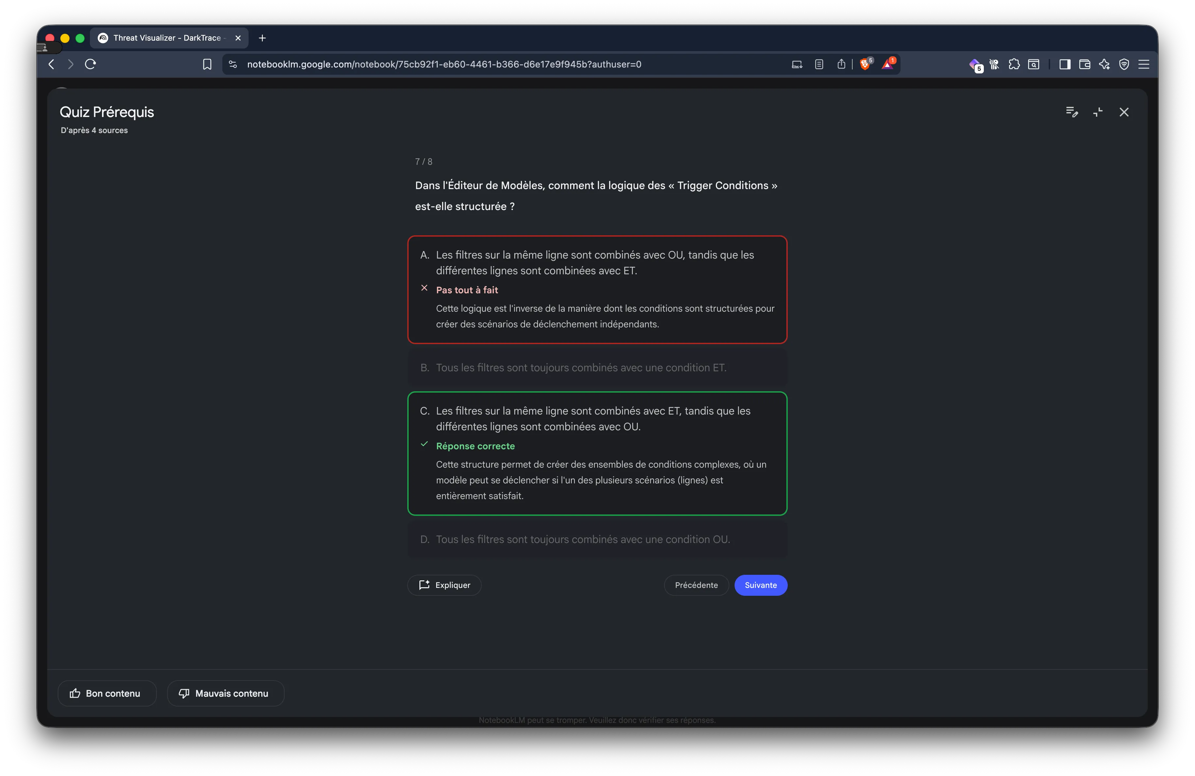Open Brave Rewards from the toolbar
The image size is (1195, 776).
[888, 64]
